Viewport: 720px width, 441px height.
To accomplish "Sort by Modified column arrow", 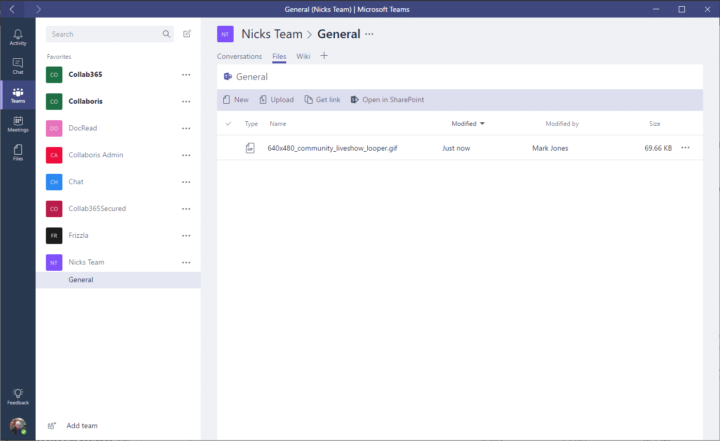I will coord(482,124).
